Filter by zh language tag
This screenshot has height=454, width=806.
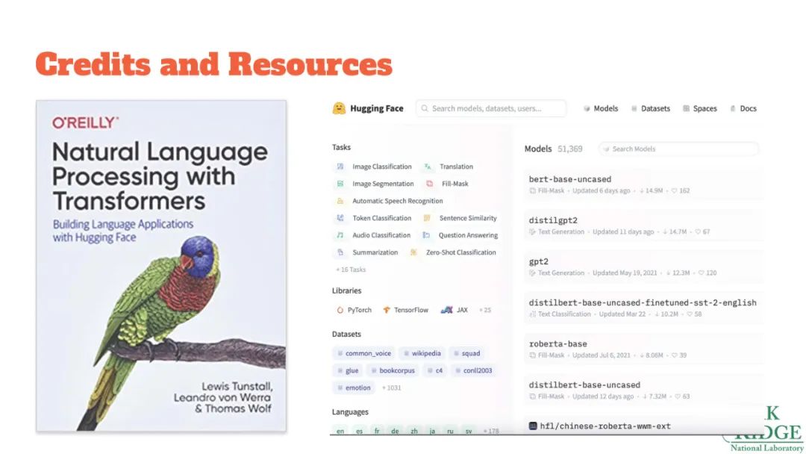coord(413,431)
